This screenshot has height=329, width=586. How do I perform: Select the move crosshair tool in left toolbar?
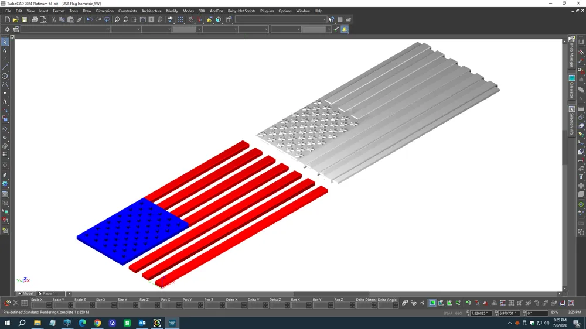(x=5, y=164)
